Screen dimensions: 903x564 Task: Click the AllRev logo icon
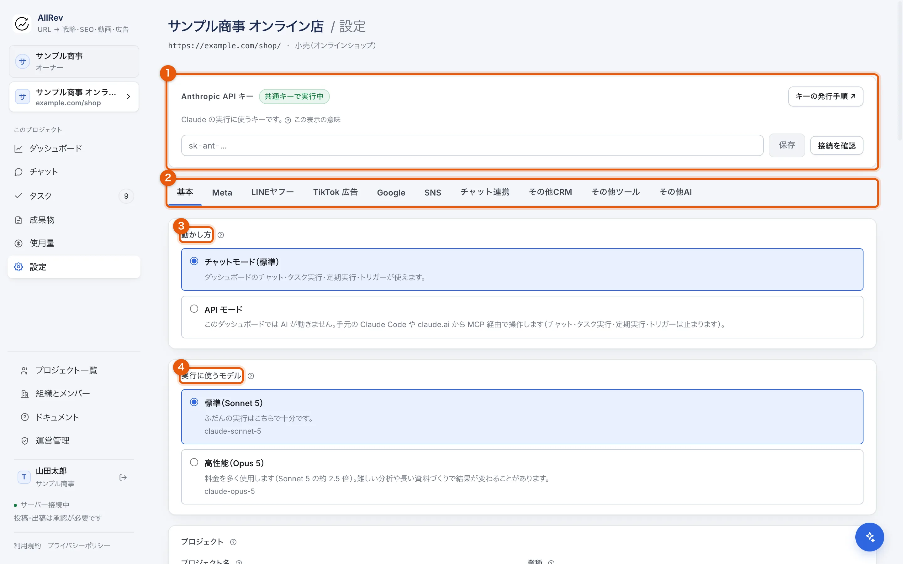(x=22, y=23)
